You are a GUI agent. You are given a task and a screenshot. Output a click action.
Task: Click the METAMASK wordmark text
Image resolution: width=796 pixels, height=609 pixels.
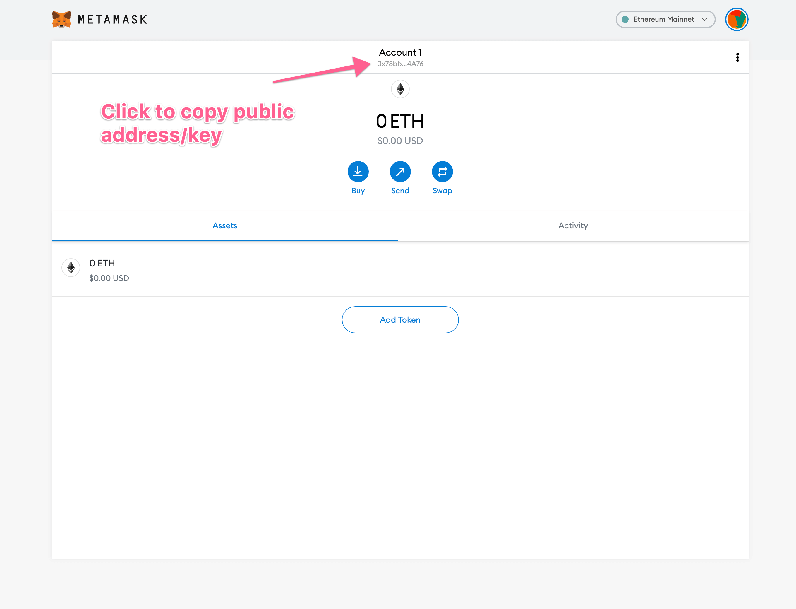click(112, 20)
